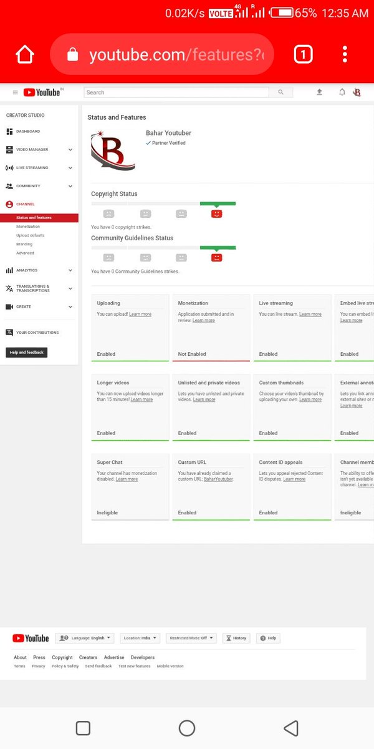Click Bahar Youtuber channel name
Screen dimensions: 374x749
click(x=168, y=133)
